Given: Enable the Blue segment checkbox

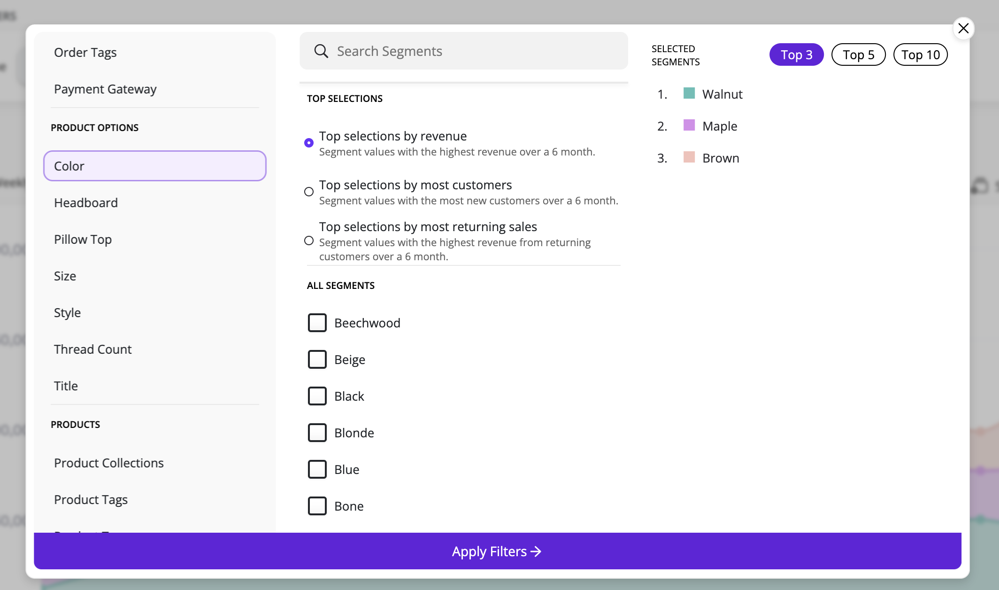Looking at the screenshot, I should pyautogui.click(x=317, y=469).
